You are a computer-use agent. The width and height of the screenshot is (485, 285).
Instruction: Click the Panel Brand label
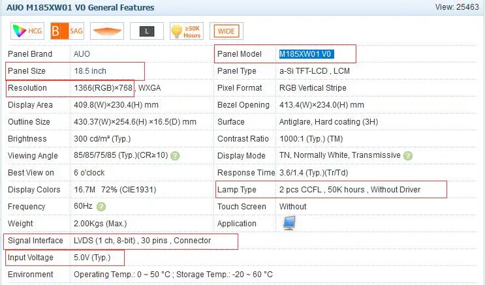tap(30, 54)
